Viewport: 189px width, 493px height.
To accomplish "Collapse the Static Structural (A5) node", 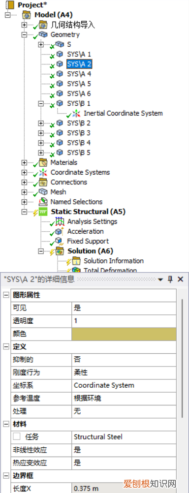I will pyautogui.click(x=24, y=212).
